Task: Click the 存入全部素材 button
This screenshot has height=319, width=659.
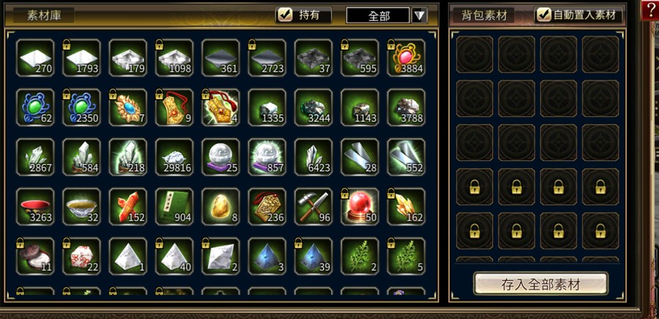Action: (540, 284)
